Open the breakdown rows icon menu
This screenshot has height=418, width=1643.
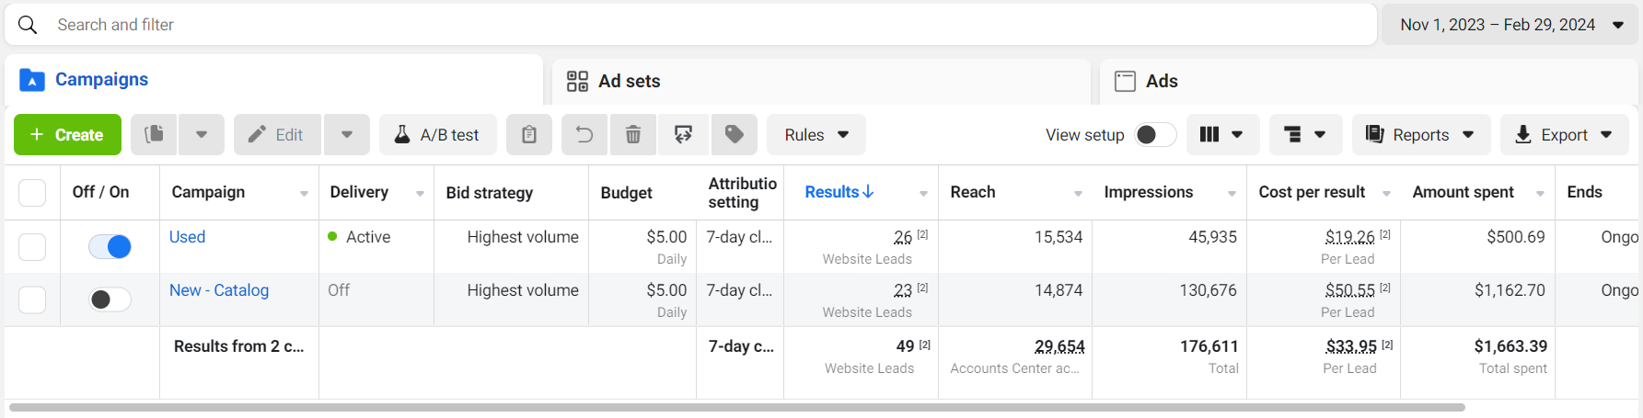click(1305, 135)
